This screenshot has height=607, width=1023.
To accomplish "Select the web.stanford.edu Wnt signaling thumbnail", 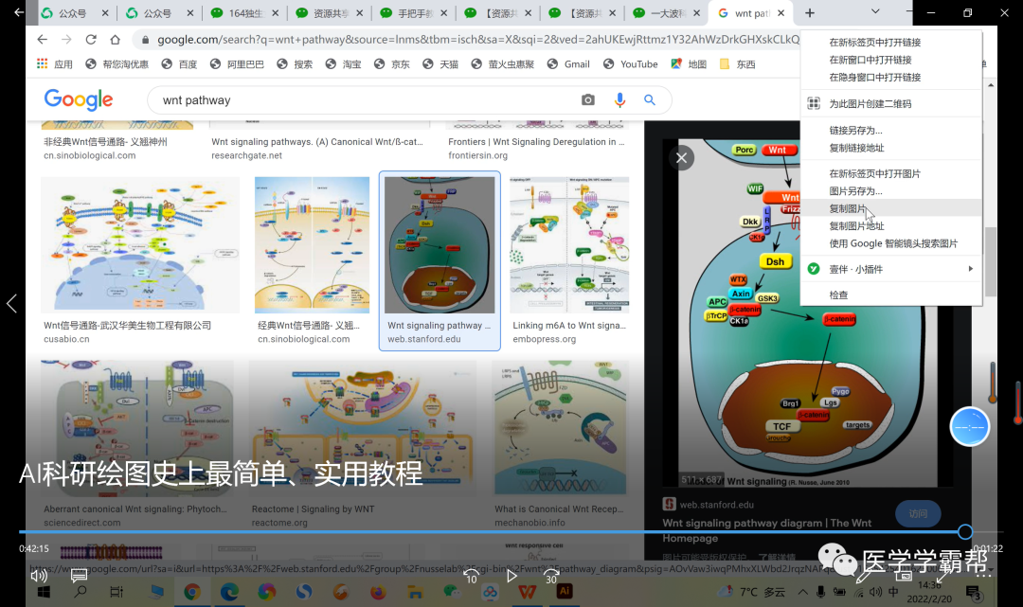I will tap(440, 245).
